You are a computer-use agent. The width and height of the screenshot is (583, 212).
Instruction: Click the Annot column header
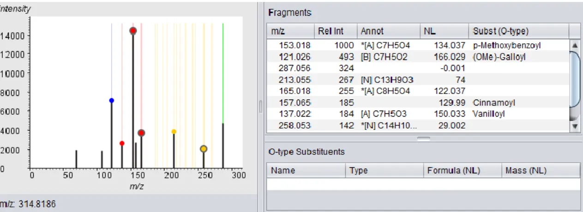click(x=389, y=31)
